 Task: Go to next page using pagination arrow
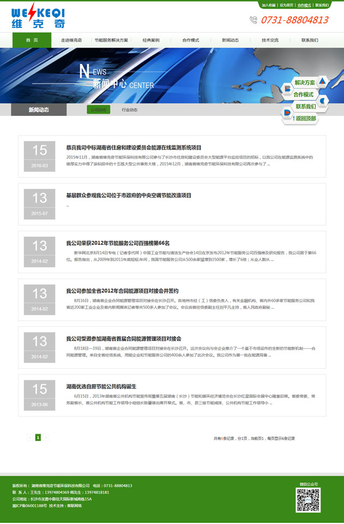click(46, 437)
